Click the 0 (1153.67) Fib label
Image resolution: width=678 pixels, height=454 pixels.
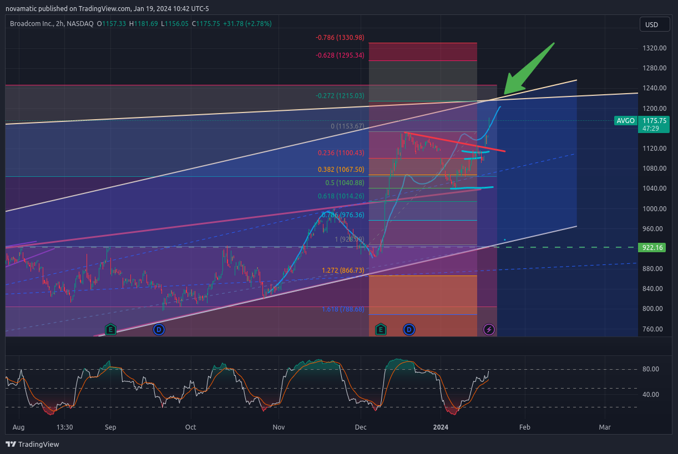[x=347, y=126]
